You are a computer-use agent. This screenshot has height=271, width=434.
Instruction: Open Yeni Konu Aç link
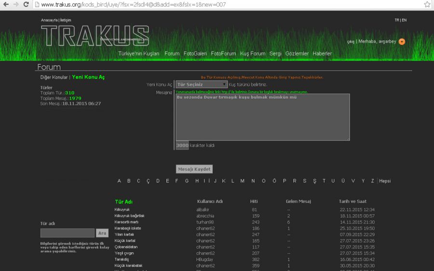click(88, 77)
